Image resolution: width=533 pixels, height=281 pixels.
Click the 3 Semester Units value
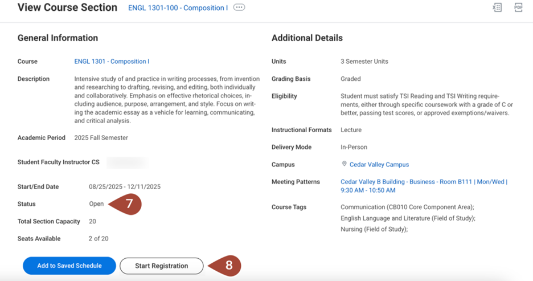pyautogui.click(x=364, y=62)
